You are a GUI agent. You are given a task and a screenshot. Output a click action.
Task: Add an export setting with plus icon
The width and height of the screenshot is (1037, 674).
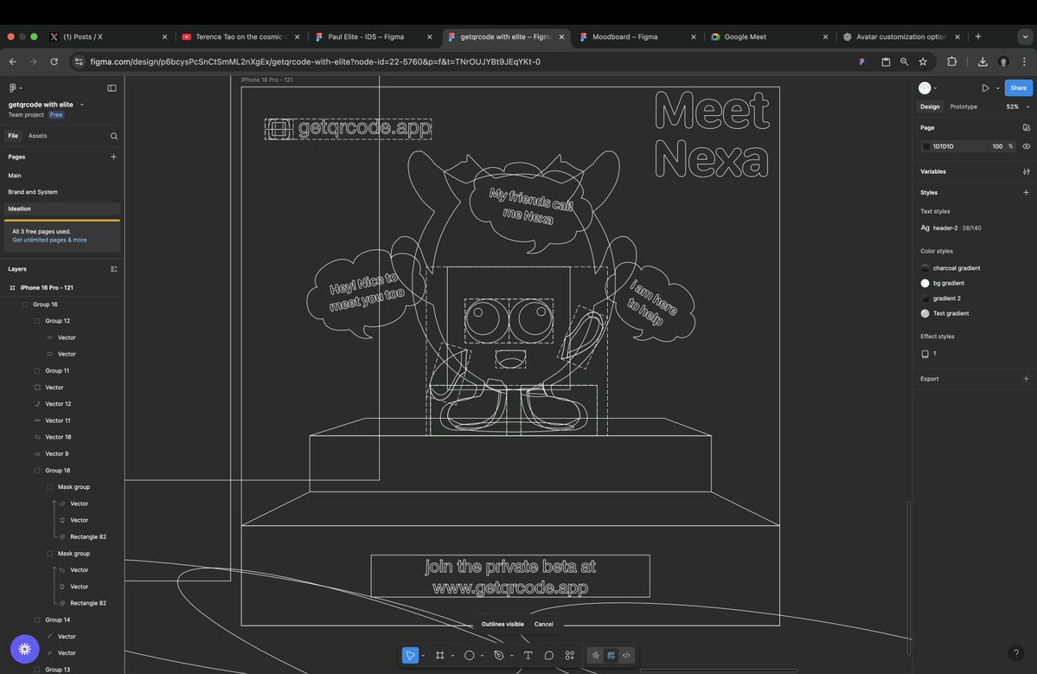coord(1027,379)
